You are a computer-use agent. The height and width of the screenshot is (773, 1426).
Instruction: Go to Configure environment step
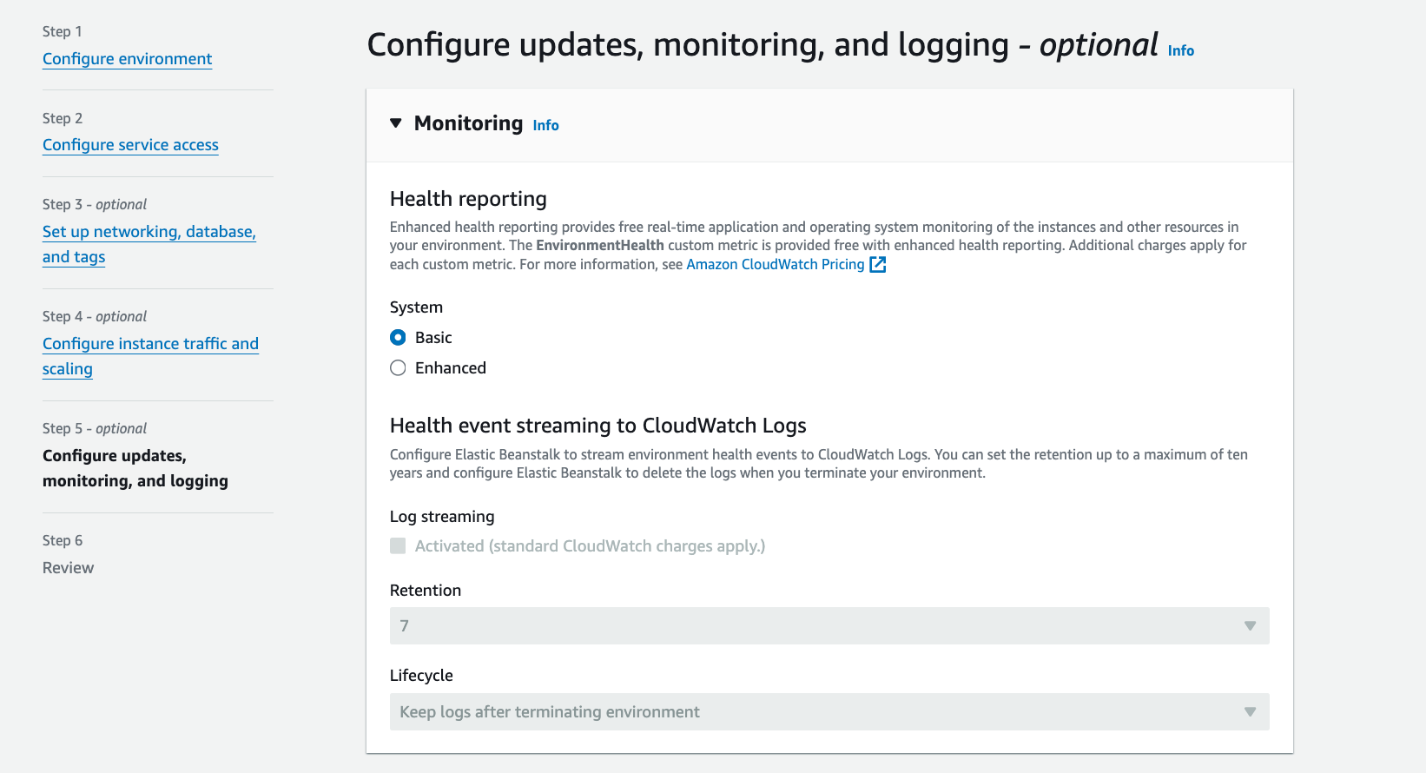point(127,58)
